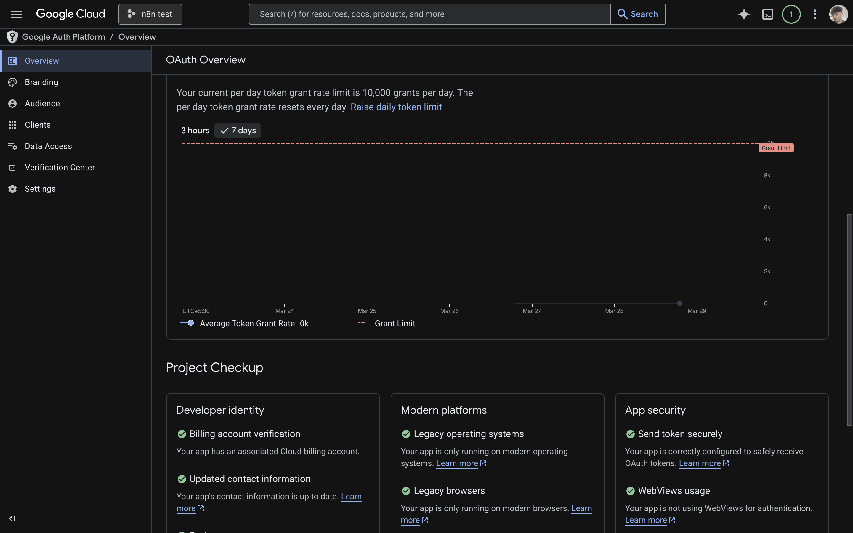Click the Mar 27 axis label
This screenshot has width=853, height=533.
point(532,311)
